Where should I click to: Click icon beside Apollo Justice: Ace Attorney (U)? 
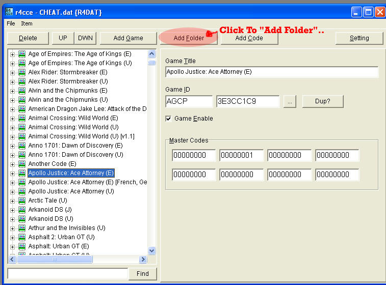click(22, 191)
